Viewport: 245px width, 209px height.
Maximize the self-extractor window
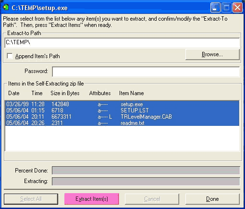point(226,7)
